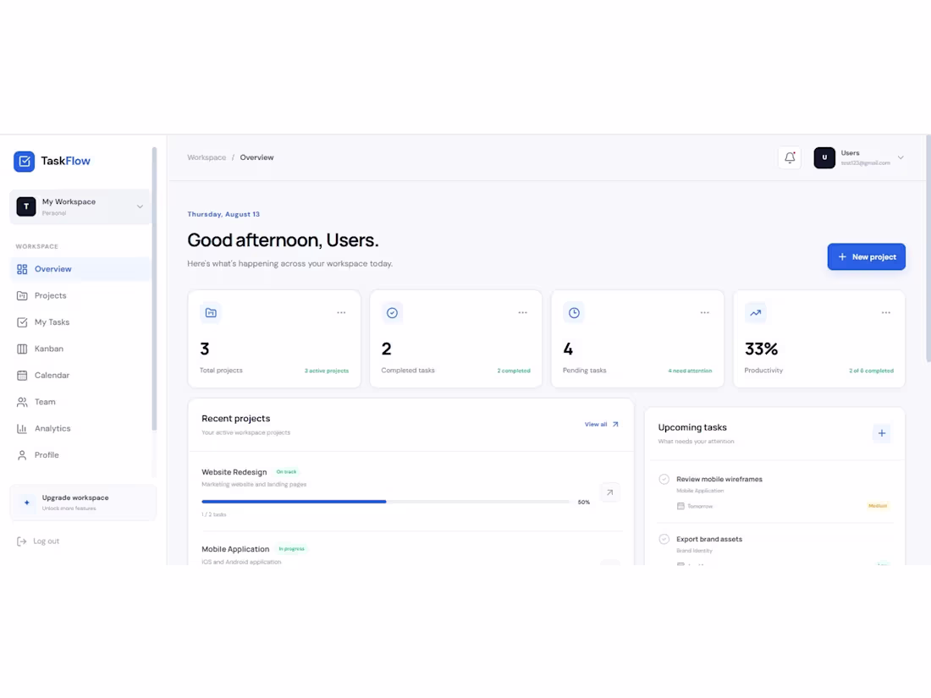Viewport: 931px width, 698px height.
Task: Open the Pending tasks card options menu
Action: (x=705, y=313)
